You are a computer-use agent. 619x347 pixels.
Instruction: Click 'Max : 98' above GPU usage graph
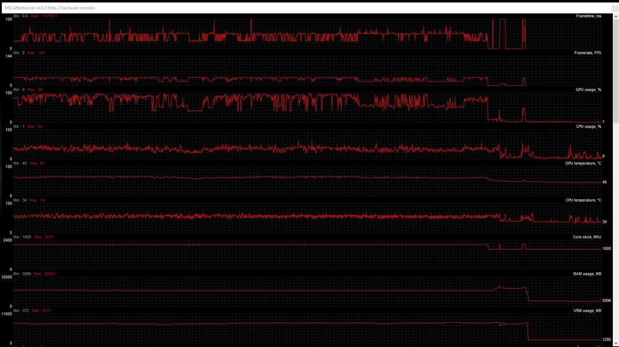point(35,90)
